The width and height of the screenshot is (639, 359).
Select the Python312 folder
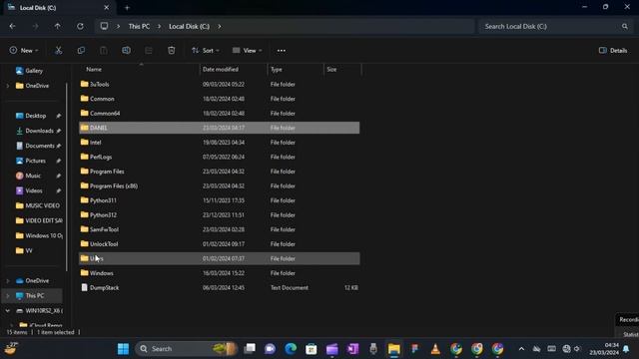click(x=220, y=215)
